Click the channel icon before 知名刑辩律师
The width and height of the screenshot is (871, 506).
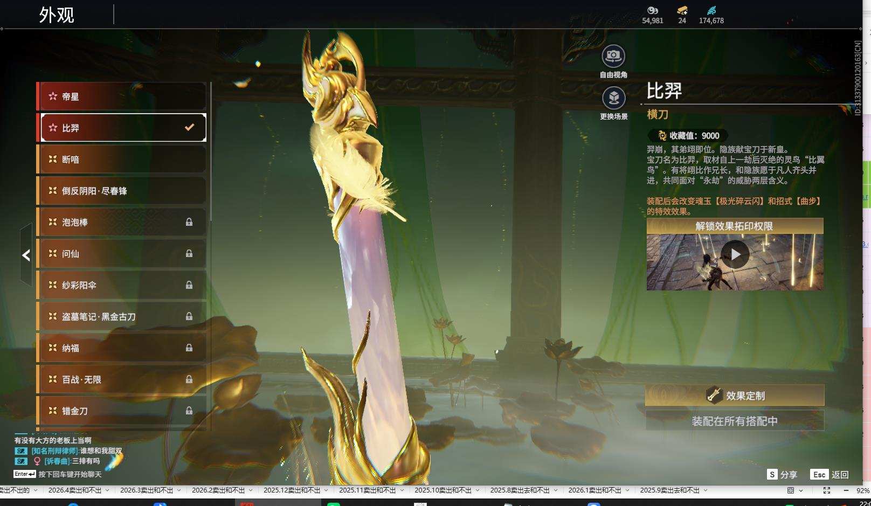pos(20,451)
